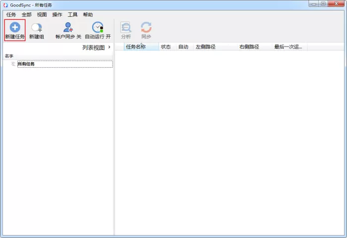347x238 pixels.
Task: Open the 帮助 menu
Action: [88, 14]
